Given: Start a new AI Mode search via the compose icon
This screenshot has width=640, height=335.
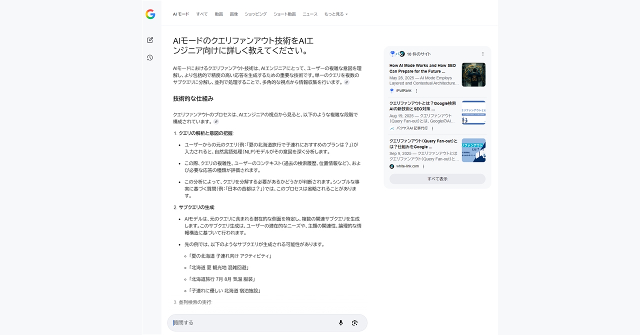Looking at the screenshot, I should pos(150,40).
